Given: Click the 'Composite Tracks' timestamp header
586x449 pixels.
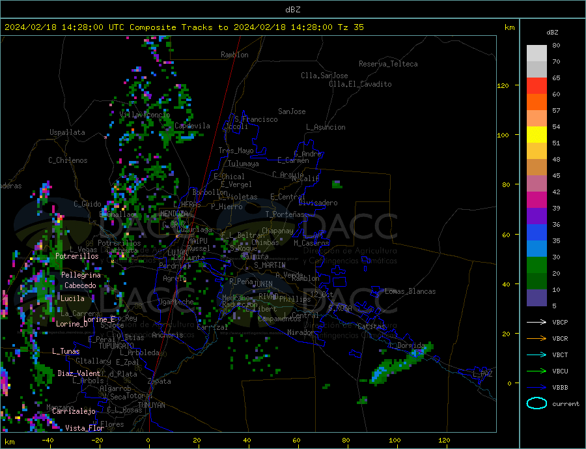Looking at the screenshot, I should tap(184, 27).
